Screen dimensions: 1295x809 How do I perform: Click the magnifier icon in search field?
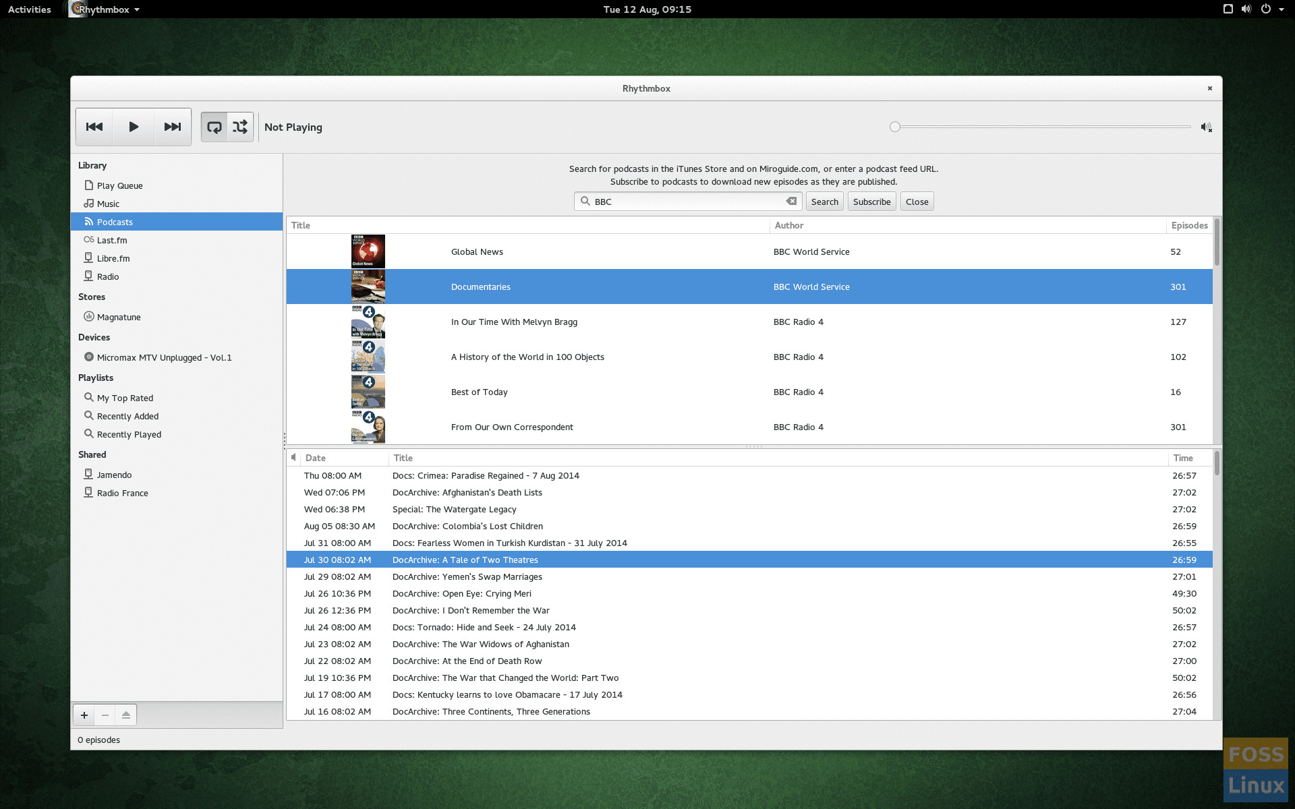585,201
